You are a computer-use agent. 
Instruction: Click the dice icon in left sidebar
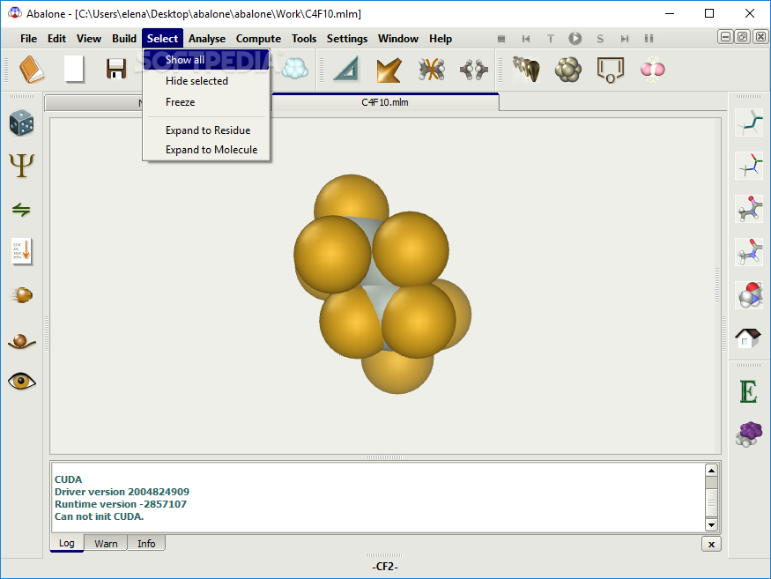tap(22, 123)
